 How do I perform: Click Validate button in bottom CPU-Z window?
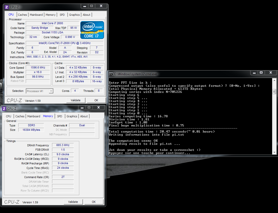coord(73,202)
